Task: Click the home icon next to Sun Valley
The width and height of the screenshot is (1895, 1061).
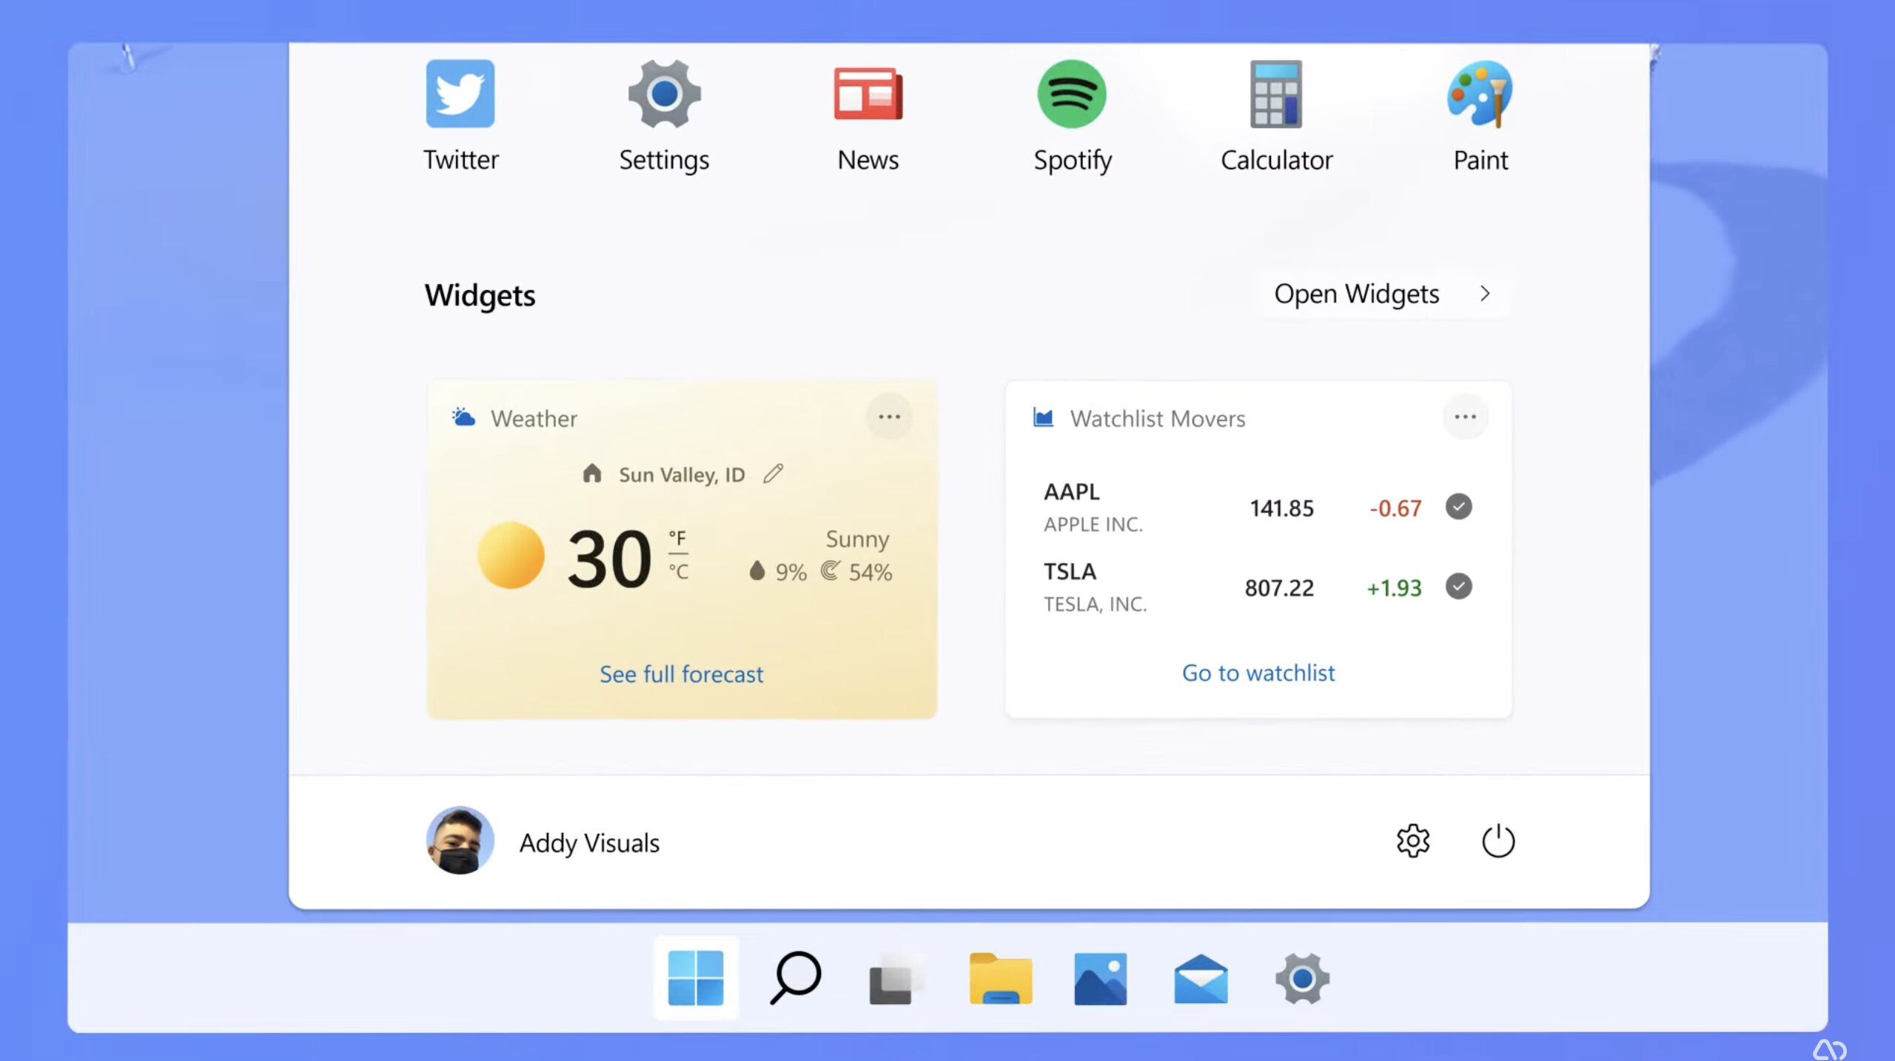Action: point(591,474)
